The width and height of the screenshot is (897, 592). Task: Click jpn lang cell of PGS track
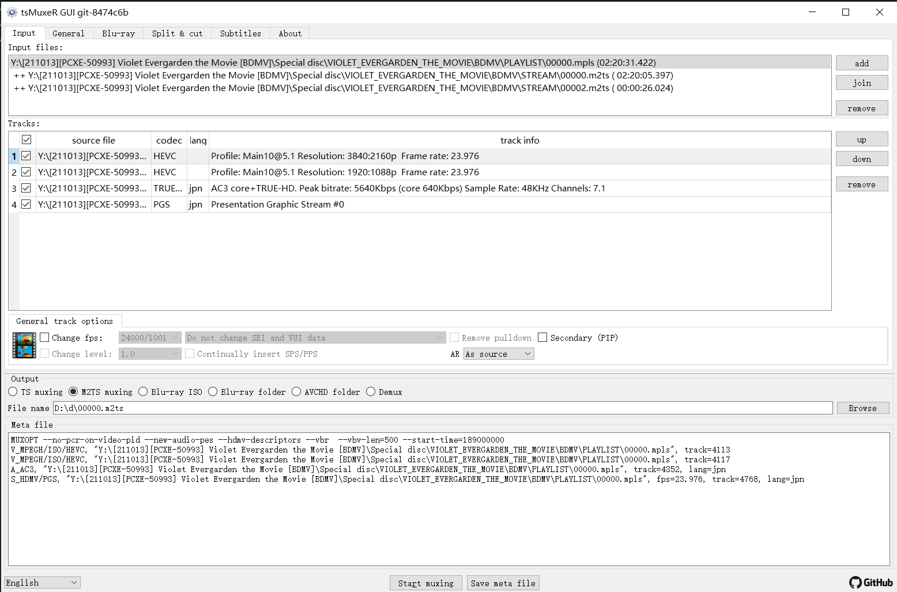click(x=198, y=204)
